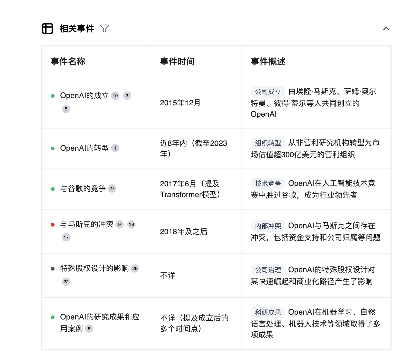
Task: Open reference badge 26 for 特殊股权设计的影响
Action: 135,268
